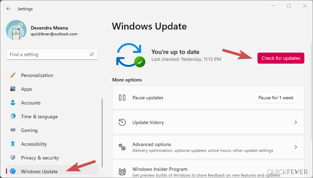This screenshot has height=178, width=313.
Task: Click the Check for updates button
Action: tap(281, 58)
